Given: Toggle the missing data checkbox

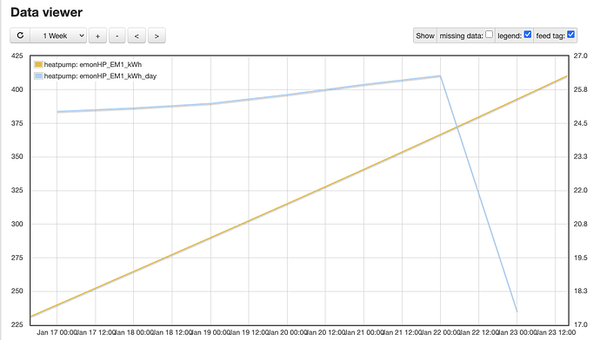Looking at the screenshot, I should tap(489, 35).
